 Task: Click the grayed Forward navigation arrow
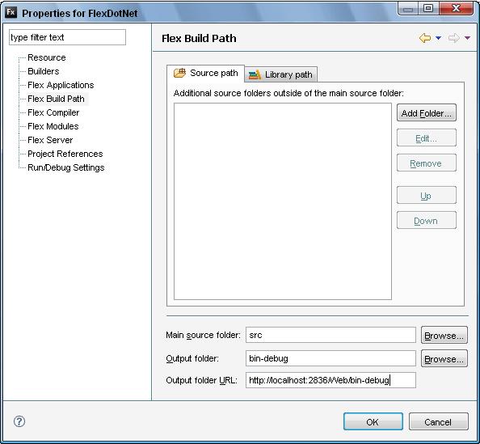[x=453, y=38]
